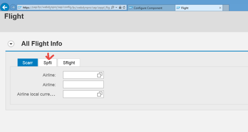Click the SAP favicon in address bar
This screenshot has width=248, height=132.
(x=19, y=7)
